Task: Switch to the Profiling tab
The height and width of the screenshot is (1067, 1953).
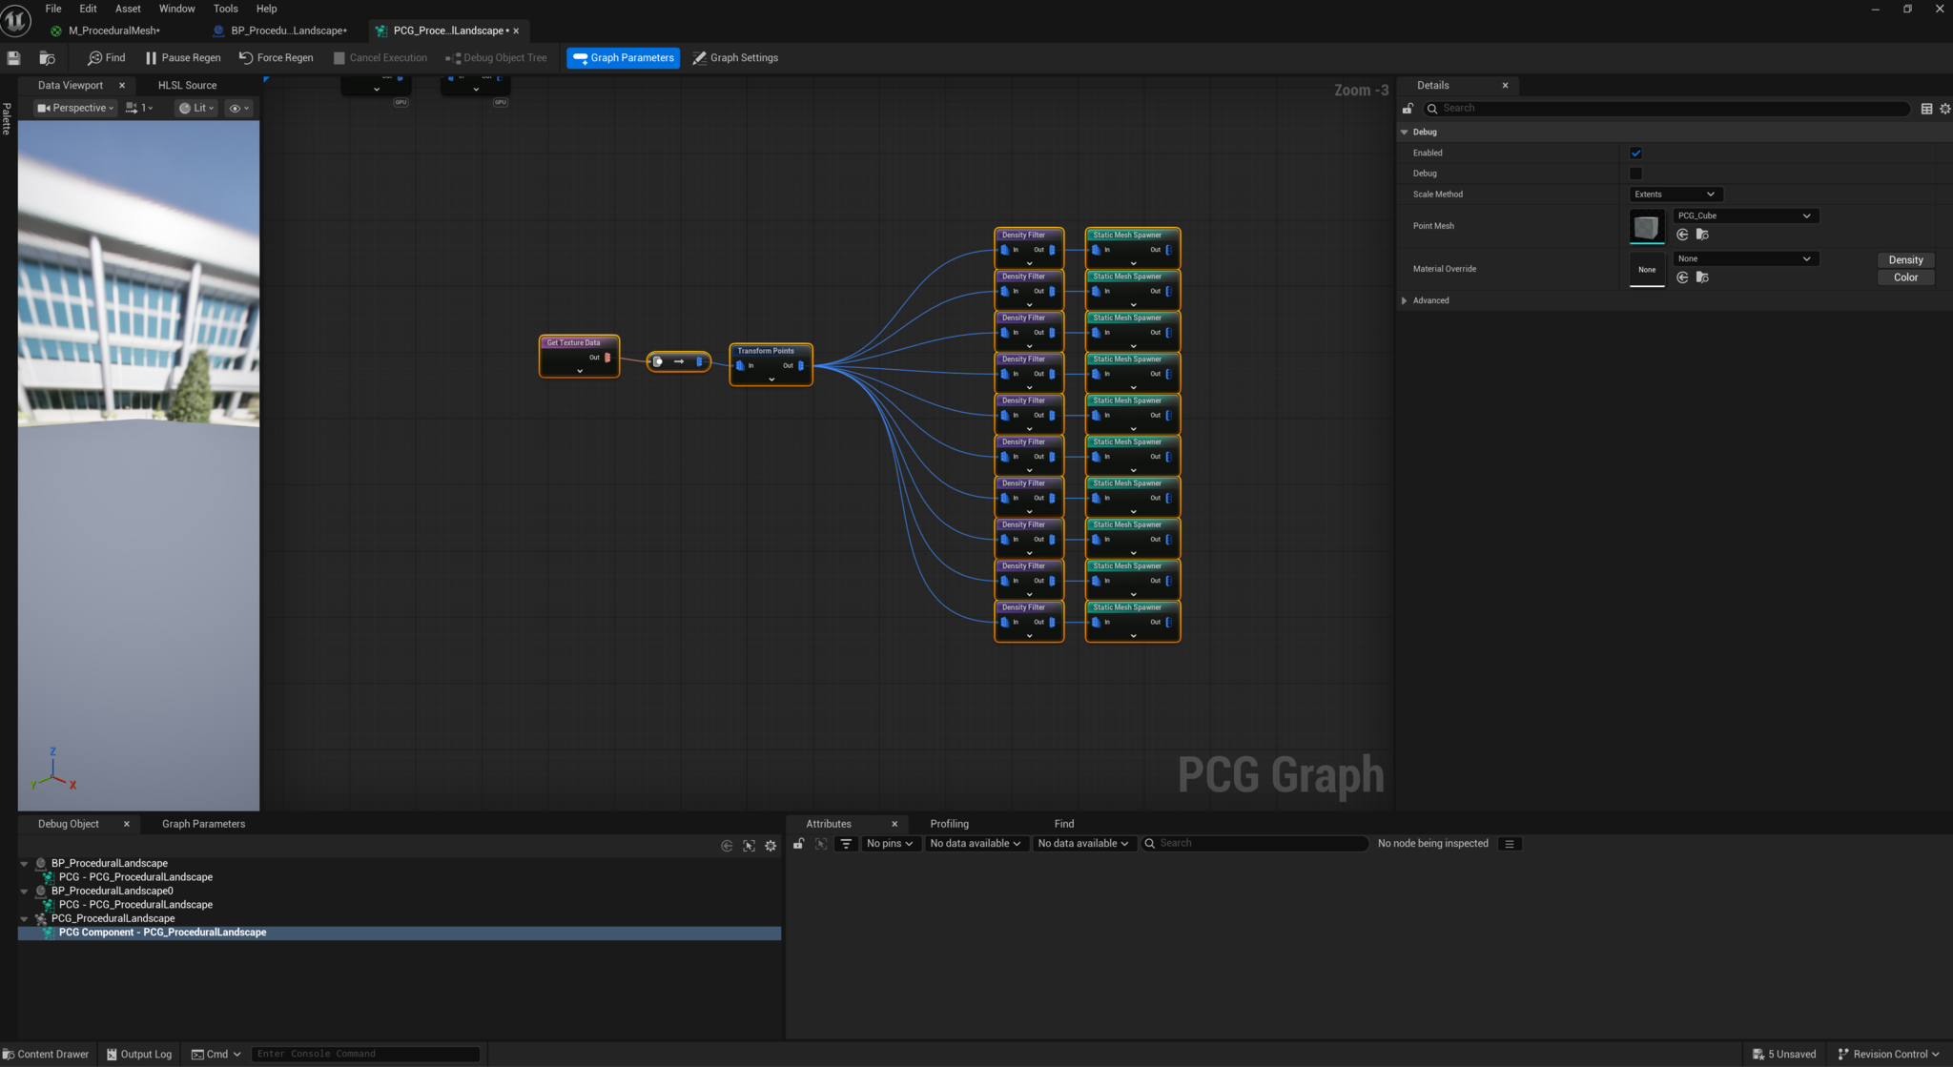Action: (x=949, y=824)
